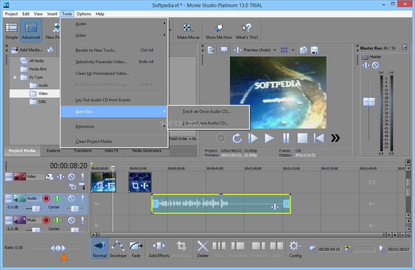Expand more transport controls chevron
The height and width of the screenshot is (270, 415).
click(336, 138)
